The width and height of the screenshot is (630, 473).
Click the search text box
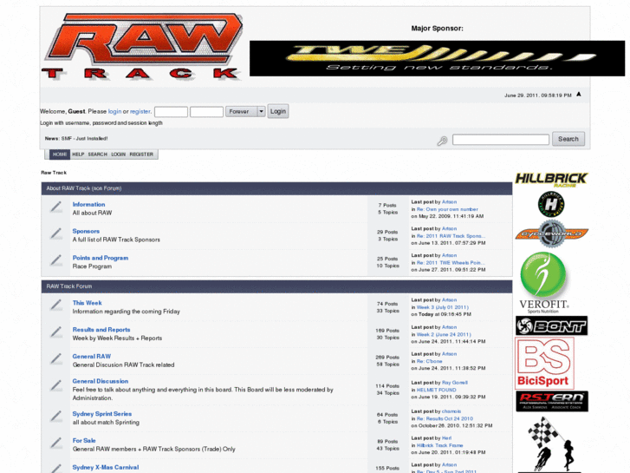501,139
